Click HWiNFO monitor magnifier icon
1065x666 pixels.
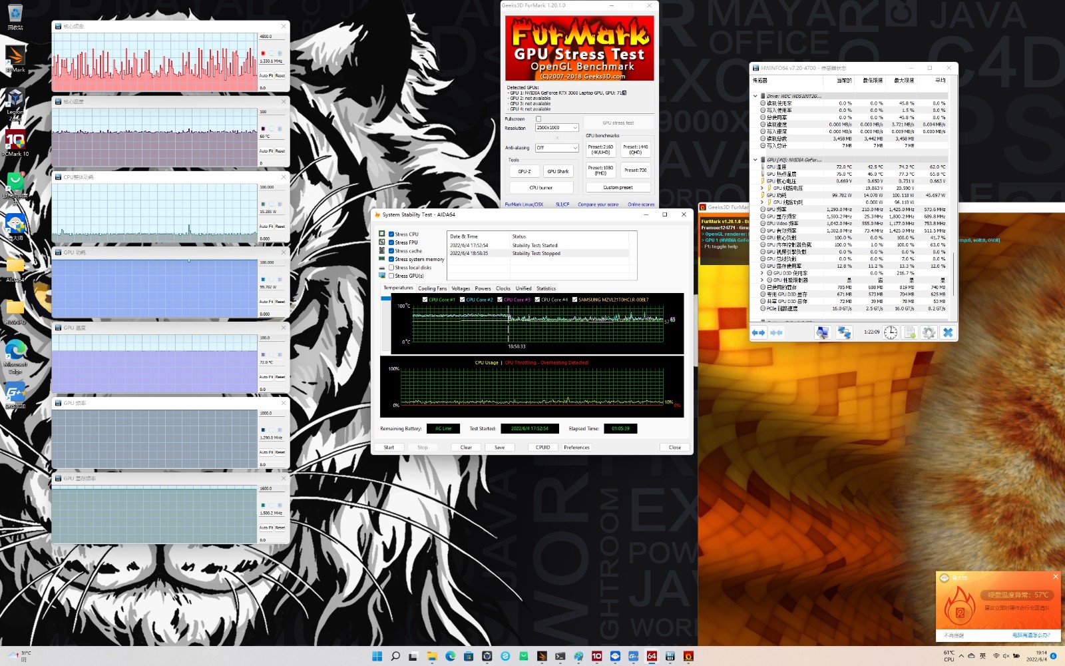point(823,332)
